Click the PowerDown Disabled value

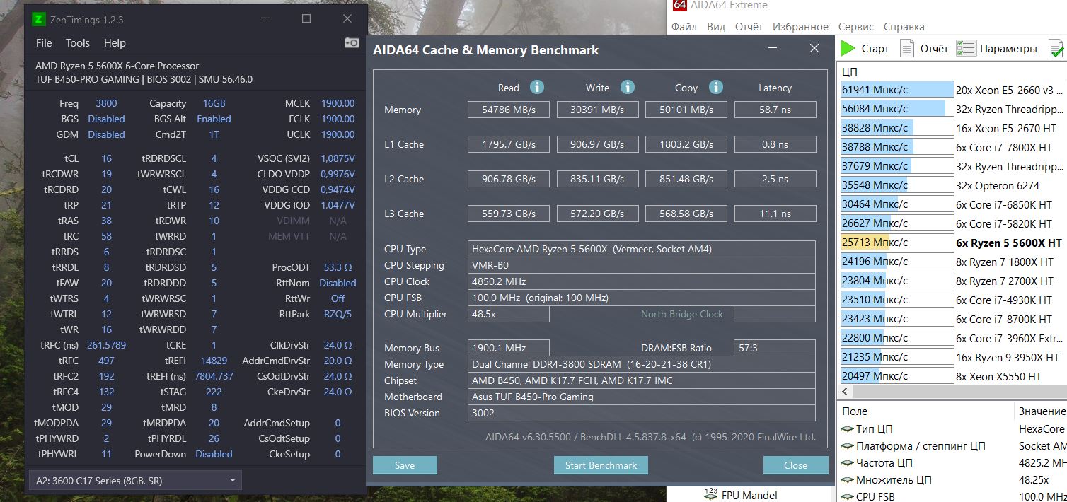(214, 454)
